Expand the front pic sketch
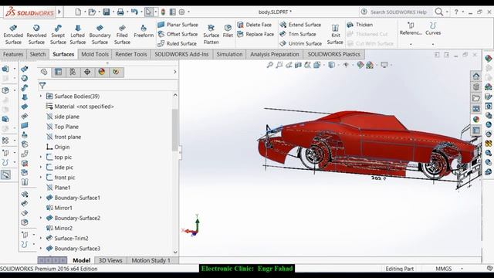 [x=41, y=177]
